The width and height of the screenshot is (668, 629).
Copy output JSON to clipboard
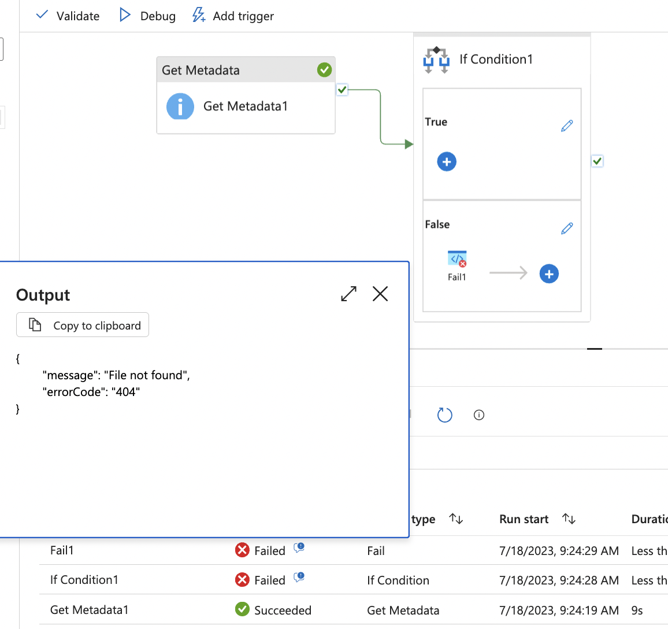(83, 325)
